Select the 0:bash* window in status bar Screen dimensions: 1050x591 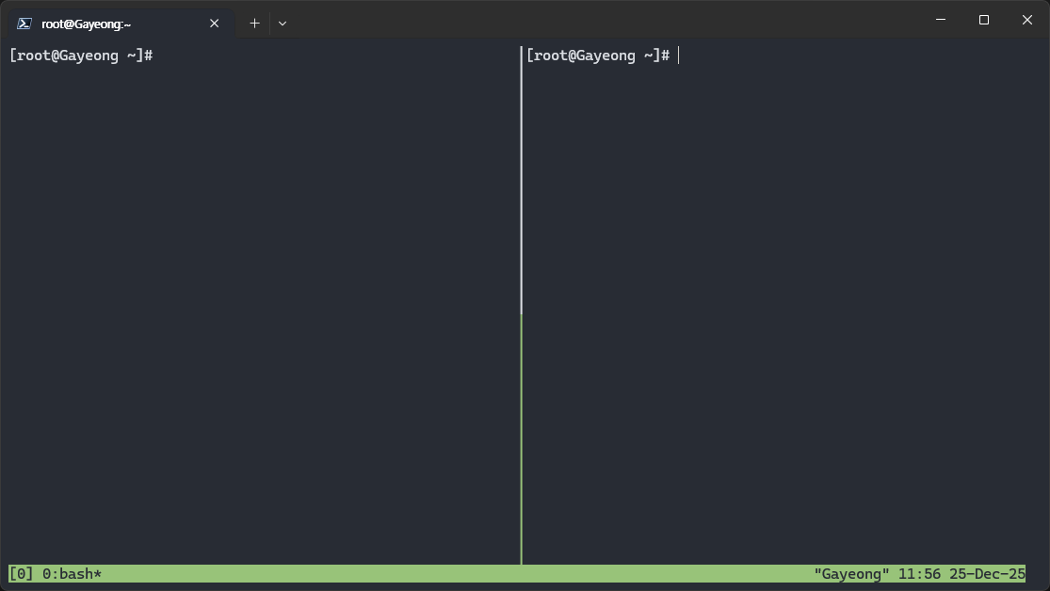(73, 573)
